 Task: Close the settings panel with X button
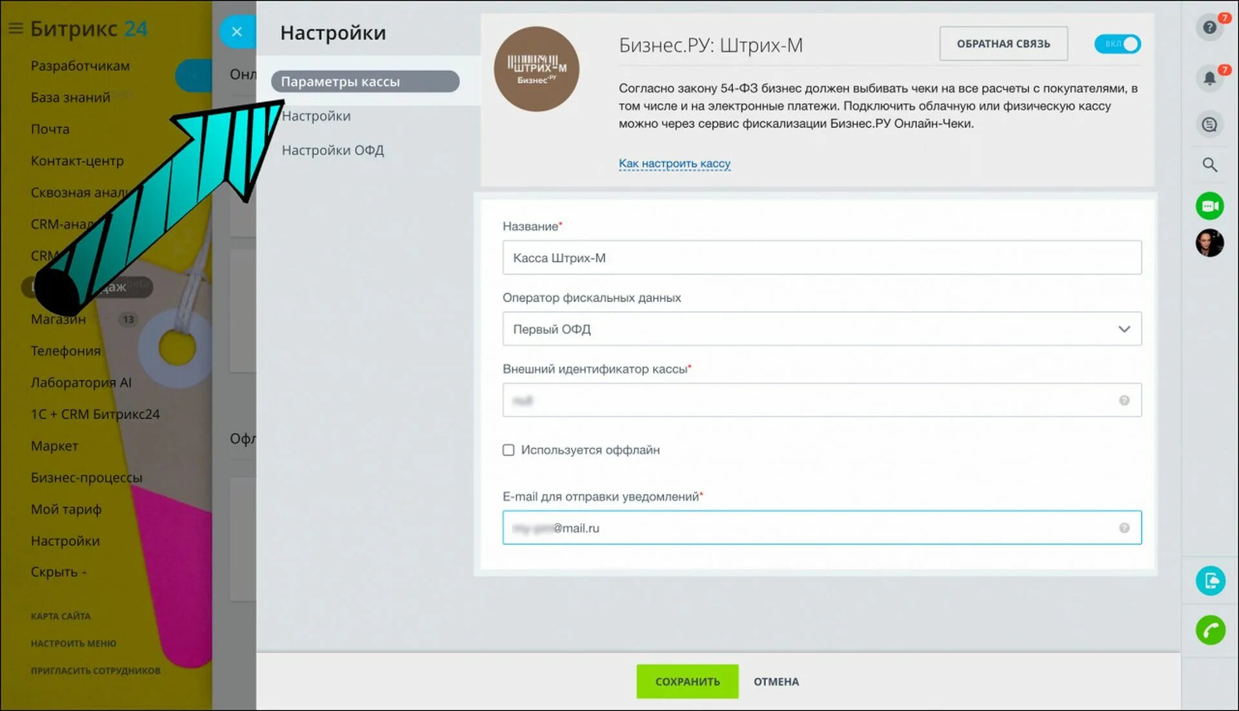click(x=237, y=32)
